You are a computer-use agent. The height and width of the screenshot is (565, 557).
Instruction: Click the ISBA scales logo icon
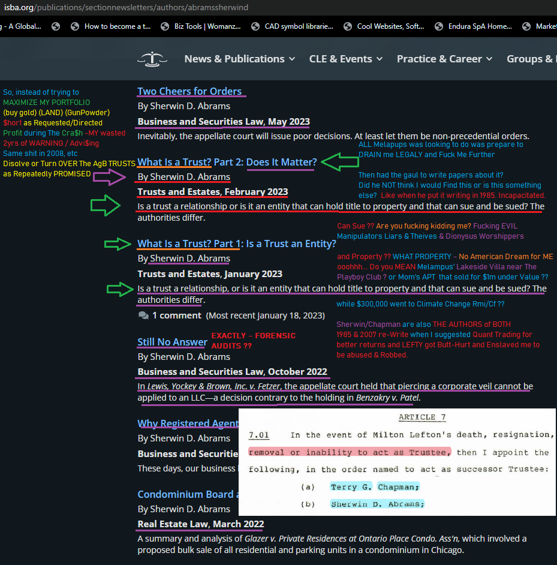click(x=152, y=59)
